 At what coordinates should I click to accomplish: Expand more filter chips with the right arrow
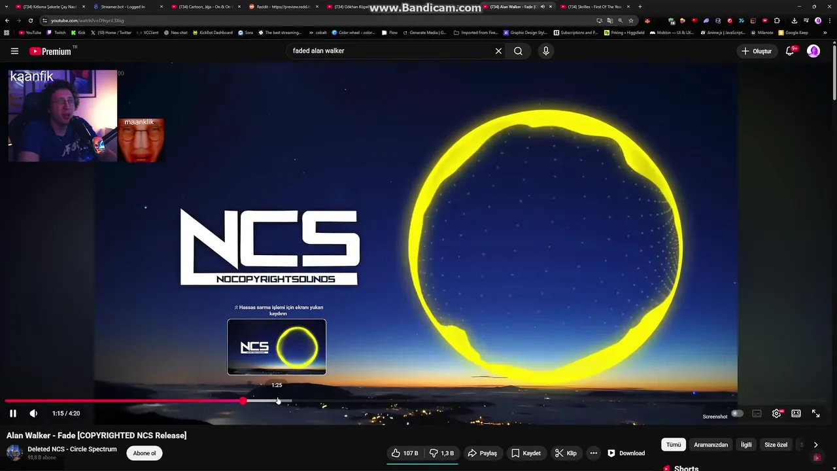click(815, 445)
